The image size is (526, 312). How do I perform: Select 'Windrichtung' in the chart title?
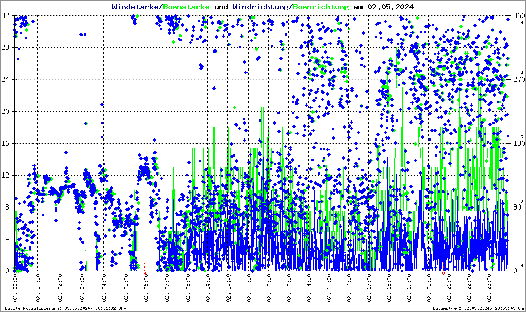click(x=261, y=7)
